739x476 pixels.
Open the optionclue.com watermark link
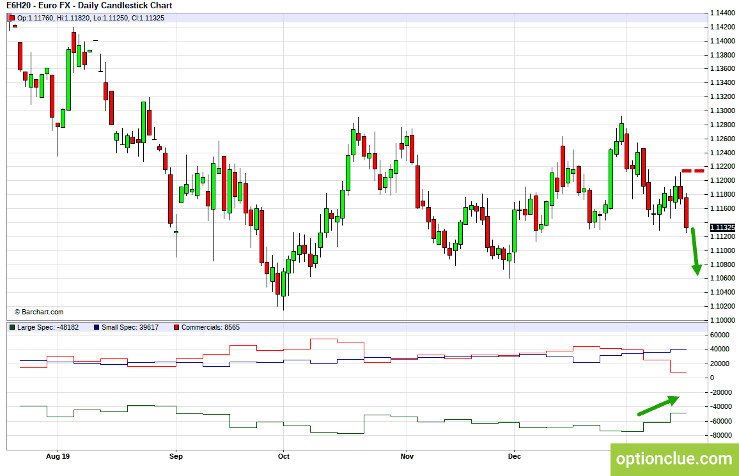tap(674, 459)
